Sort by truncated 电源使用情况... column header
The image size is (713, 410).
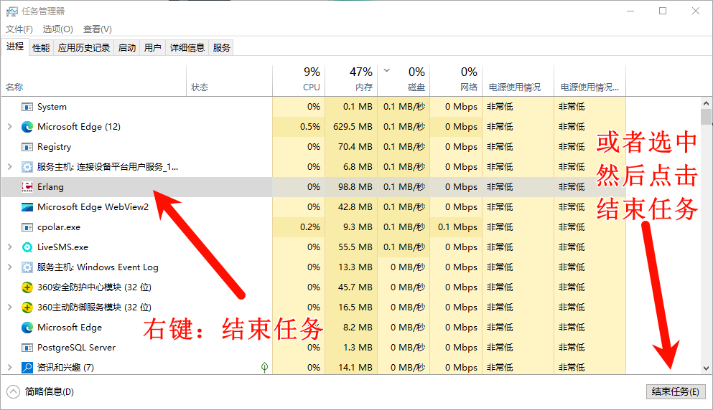589,81
